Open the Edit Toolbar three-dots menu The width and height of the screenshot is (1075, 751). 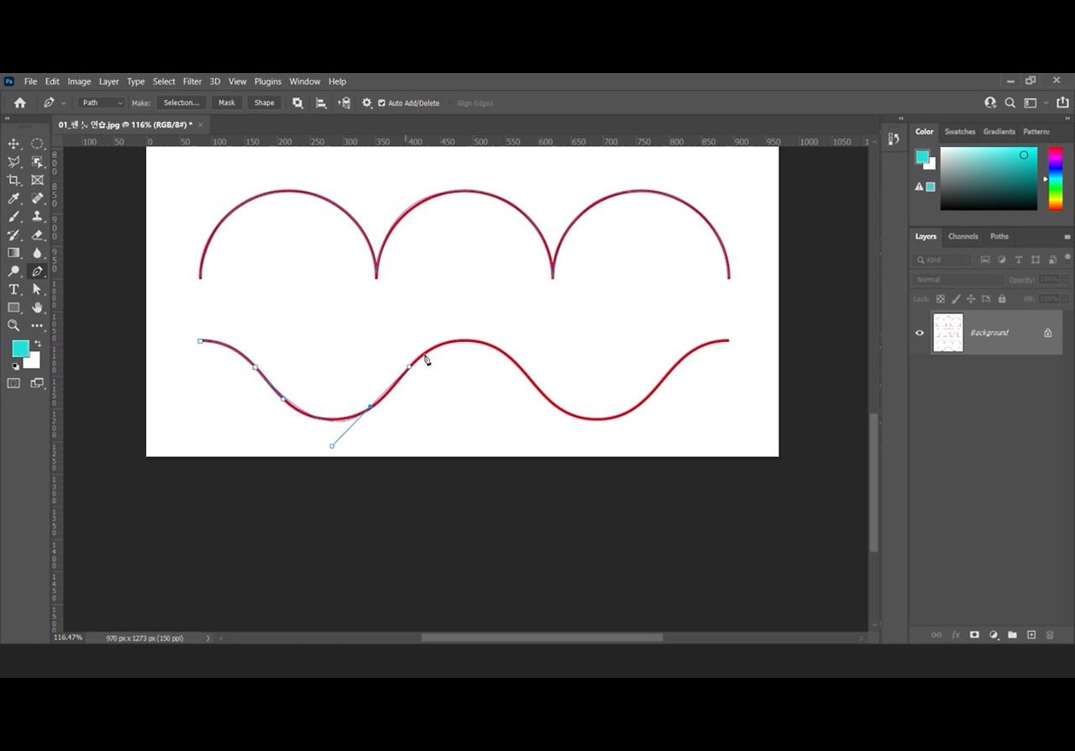point(37,325)
